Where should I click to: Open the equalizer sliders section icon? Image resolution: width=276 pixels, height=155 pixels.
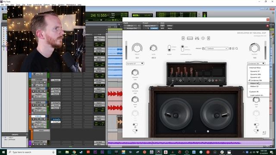click(x=197, y=38)
